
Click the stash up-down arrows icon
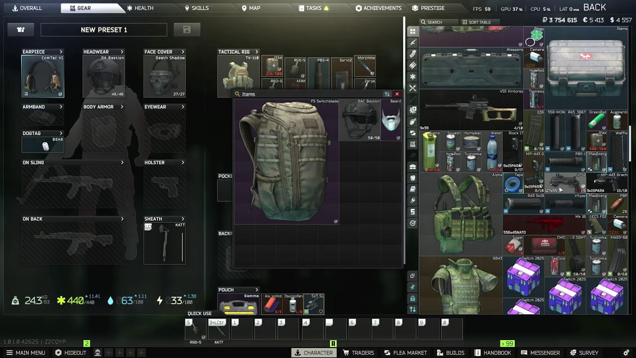(412, 309)
